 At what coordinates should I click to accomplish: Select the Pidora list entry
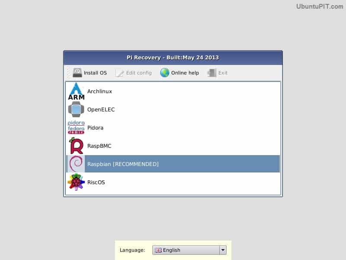173,127
